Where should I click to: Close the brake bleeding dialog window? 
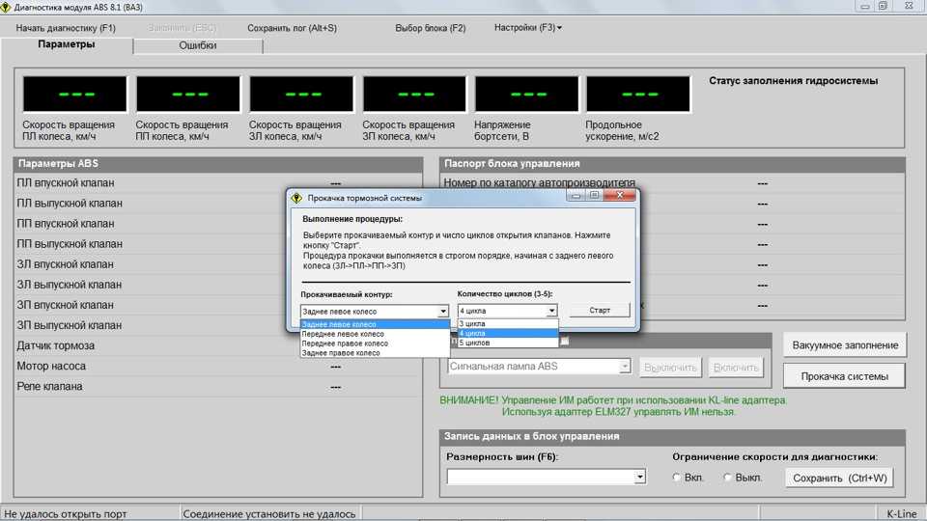pyautogui.click(x=620, y=196)
